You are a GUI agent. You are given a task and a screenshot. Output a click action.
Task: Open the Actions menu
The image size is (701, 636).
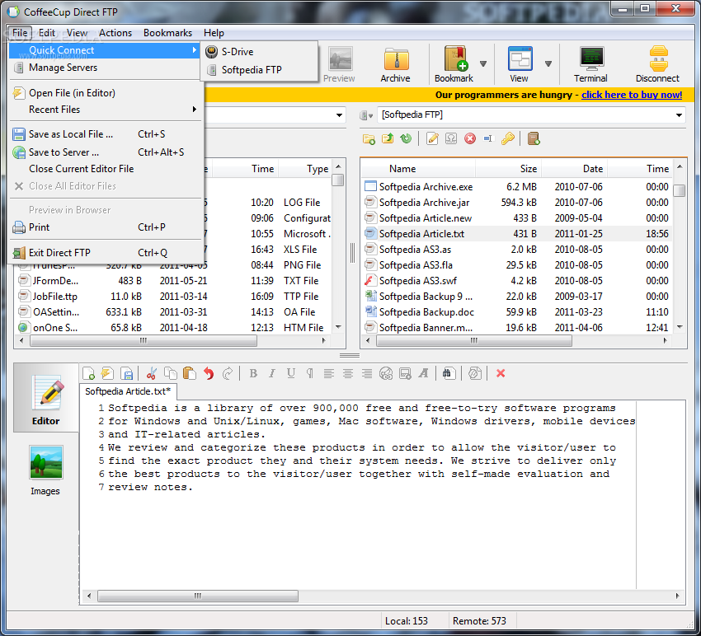point(115,33)
